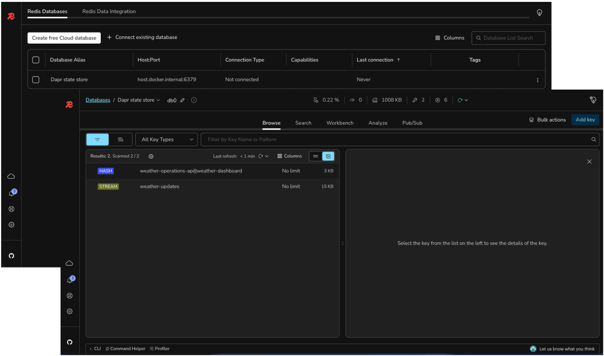Viewport: 604px width, 356px height.
Task: Open the three-dot menu for the Dapr state store row
Action: [537, 80]
